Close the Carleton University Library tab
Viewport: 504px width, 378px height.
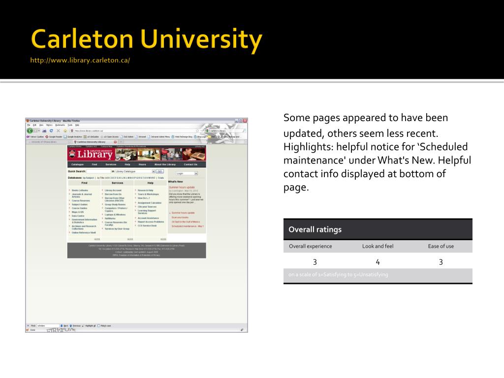[x=115, y=142]
